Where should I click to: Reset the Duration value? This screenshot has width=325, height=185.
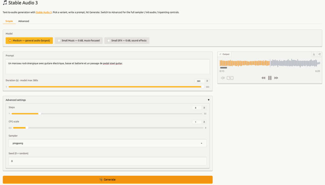click(x=207, y=81)
